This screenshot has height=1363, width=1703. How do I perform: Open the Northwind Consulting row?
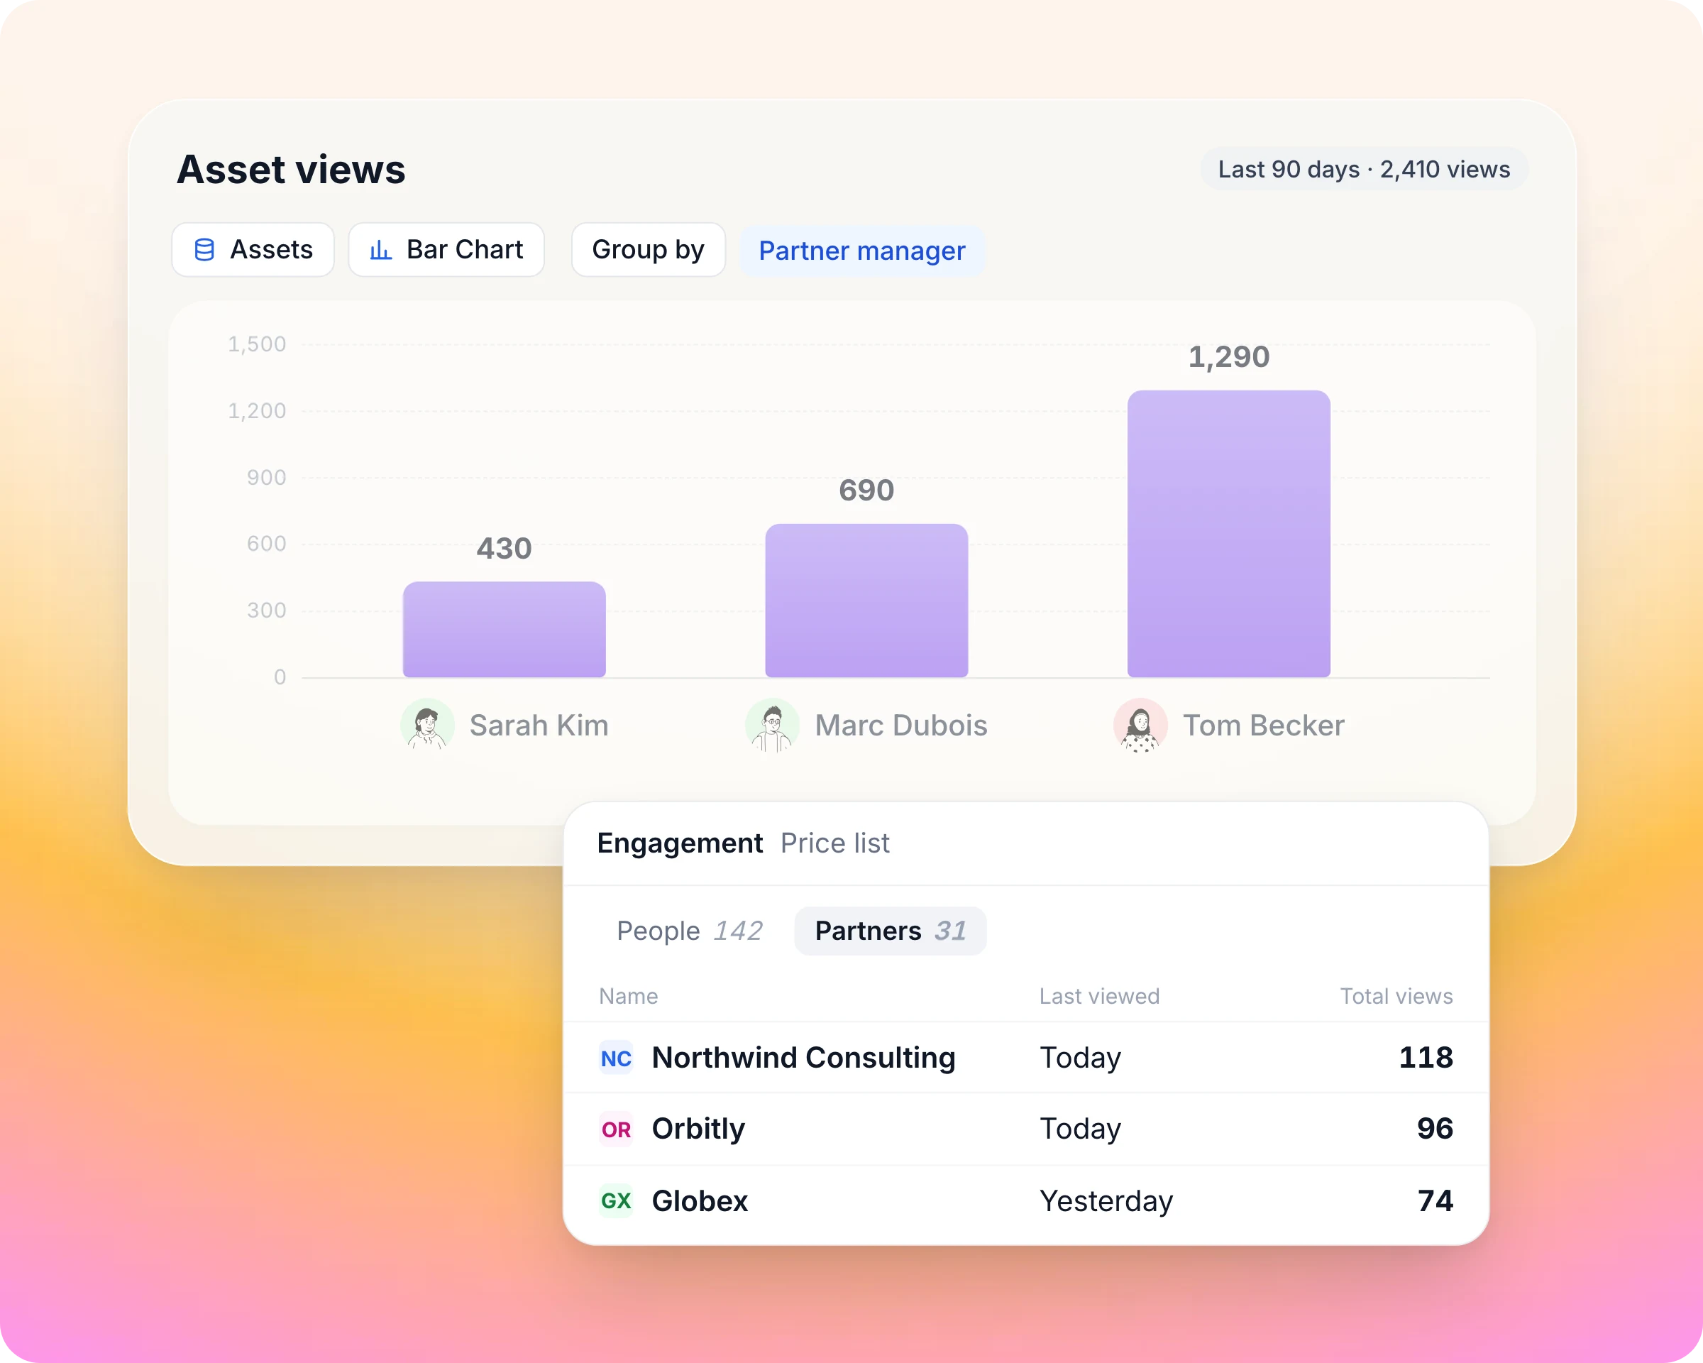tap(1025, 1058)
